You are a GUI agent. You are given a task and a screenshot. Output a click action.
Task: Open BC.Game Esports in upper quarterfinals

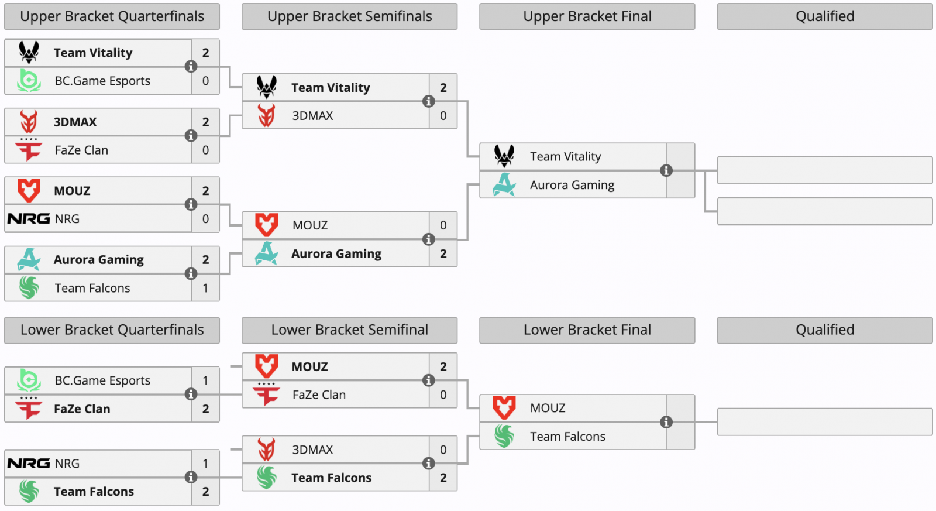point(102,81)
